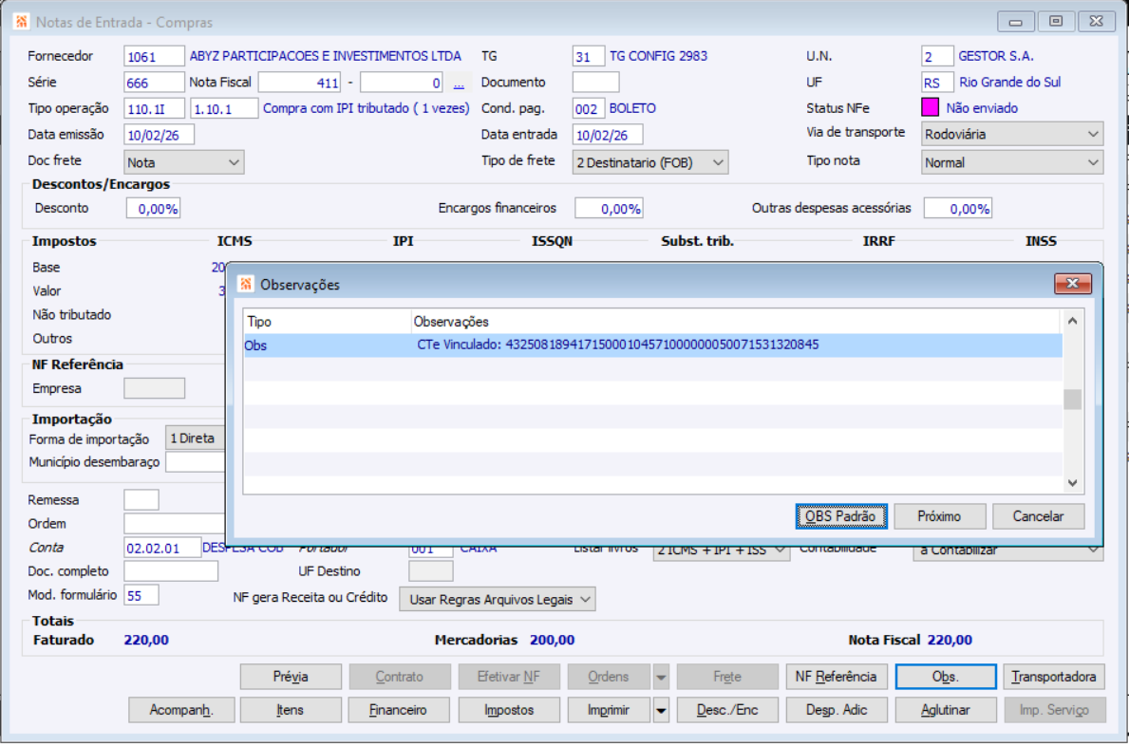Click the Remessa field
This screenshot has width=1129, height=746.
click(x=141, y=499)
